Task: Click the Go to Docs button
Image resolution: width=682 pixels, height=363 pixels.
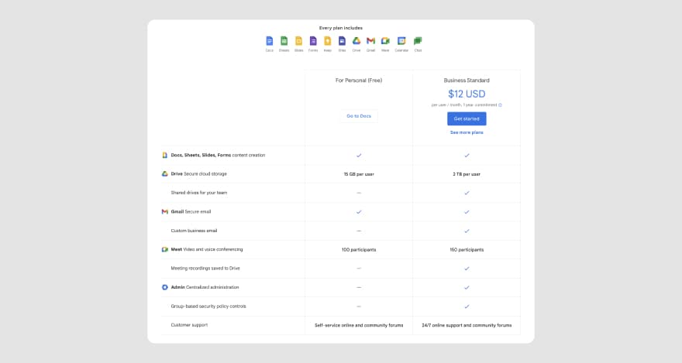Action: coord(359,116)
